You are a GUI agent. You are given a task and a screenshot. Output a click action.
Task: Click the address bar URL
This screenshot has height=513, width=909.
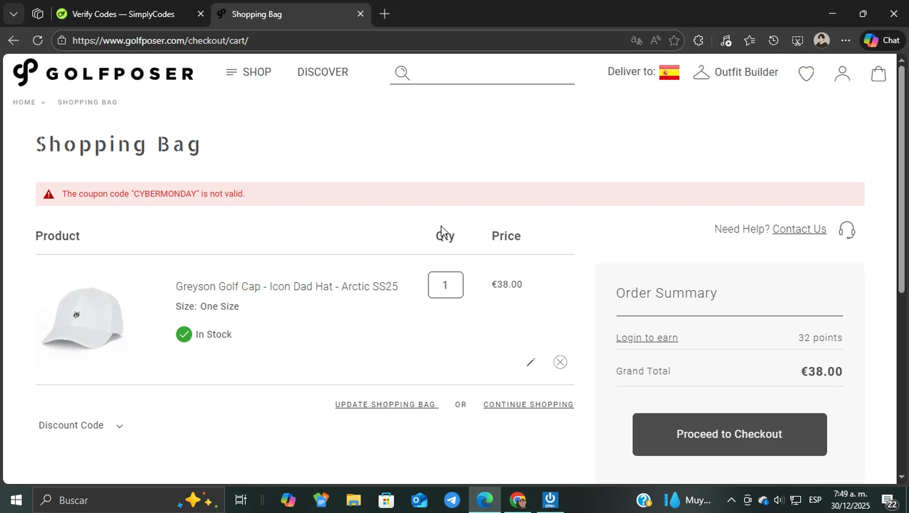[x=161, y=41]
